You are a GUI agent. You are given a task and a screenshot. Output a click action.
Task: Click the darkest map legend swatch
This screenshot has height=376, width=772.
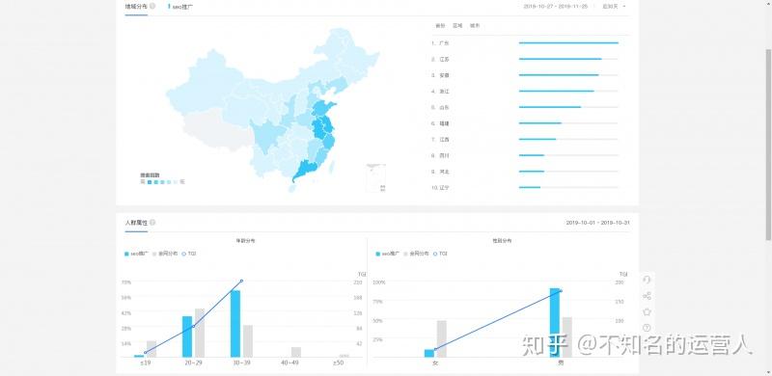(x=150, y=182)
